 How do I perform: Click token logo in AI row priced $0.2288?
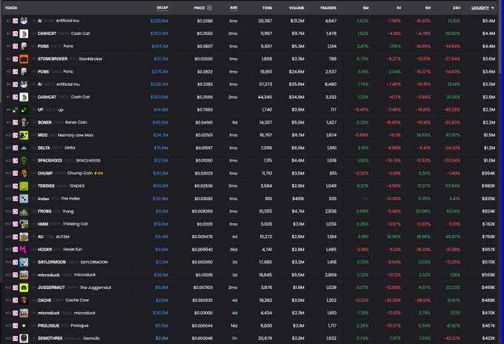pyautogui.click(x=24, y=21)
